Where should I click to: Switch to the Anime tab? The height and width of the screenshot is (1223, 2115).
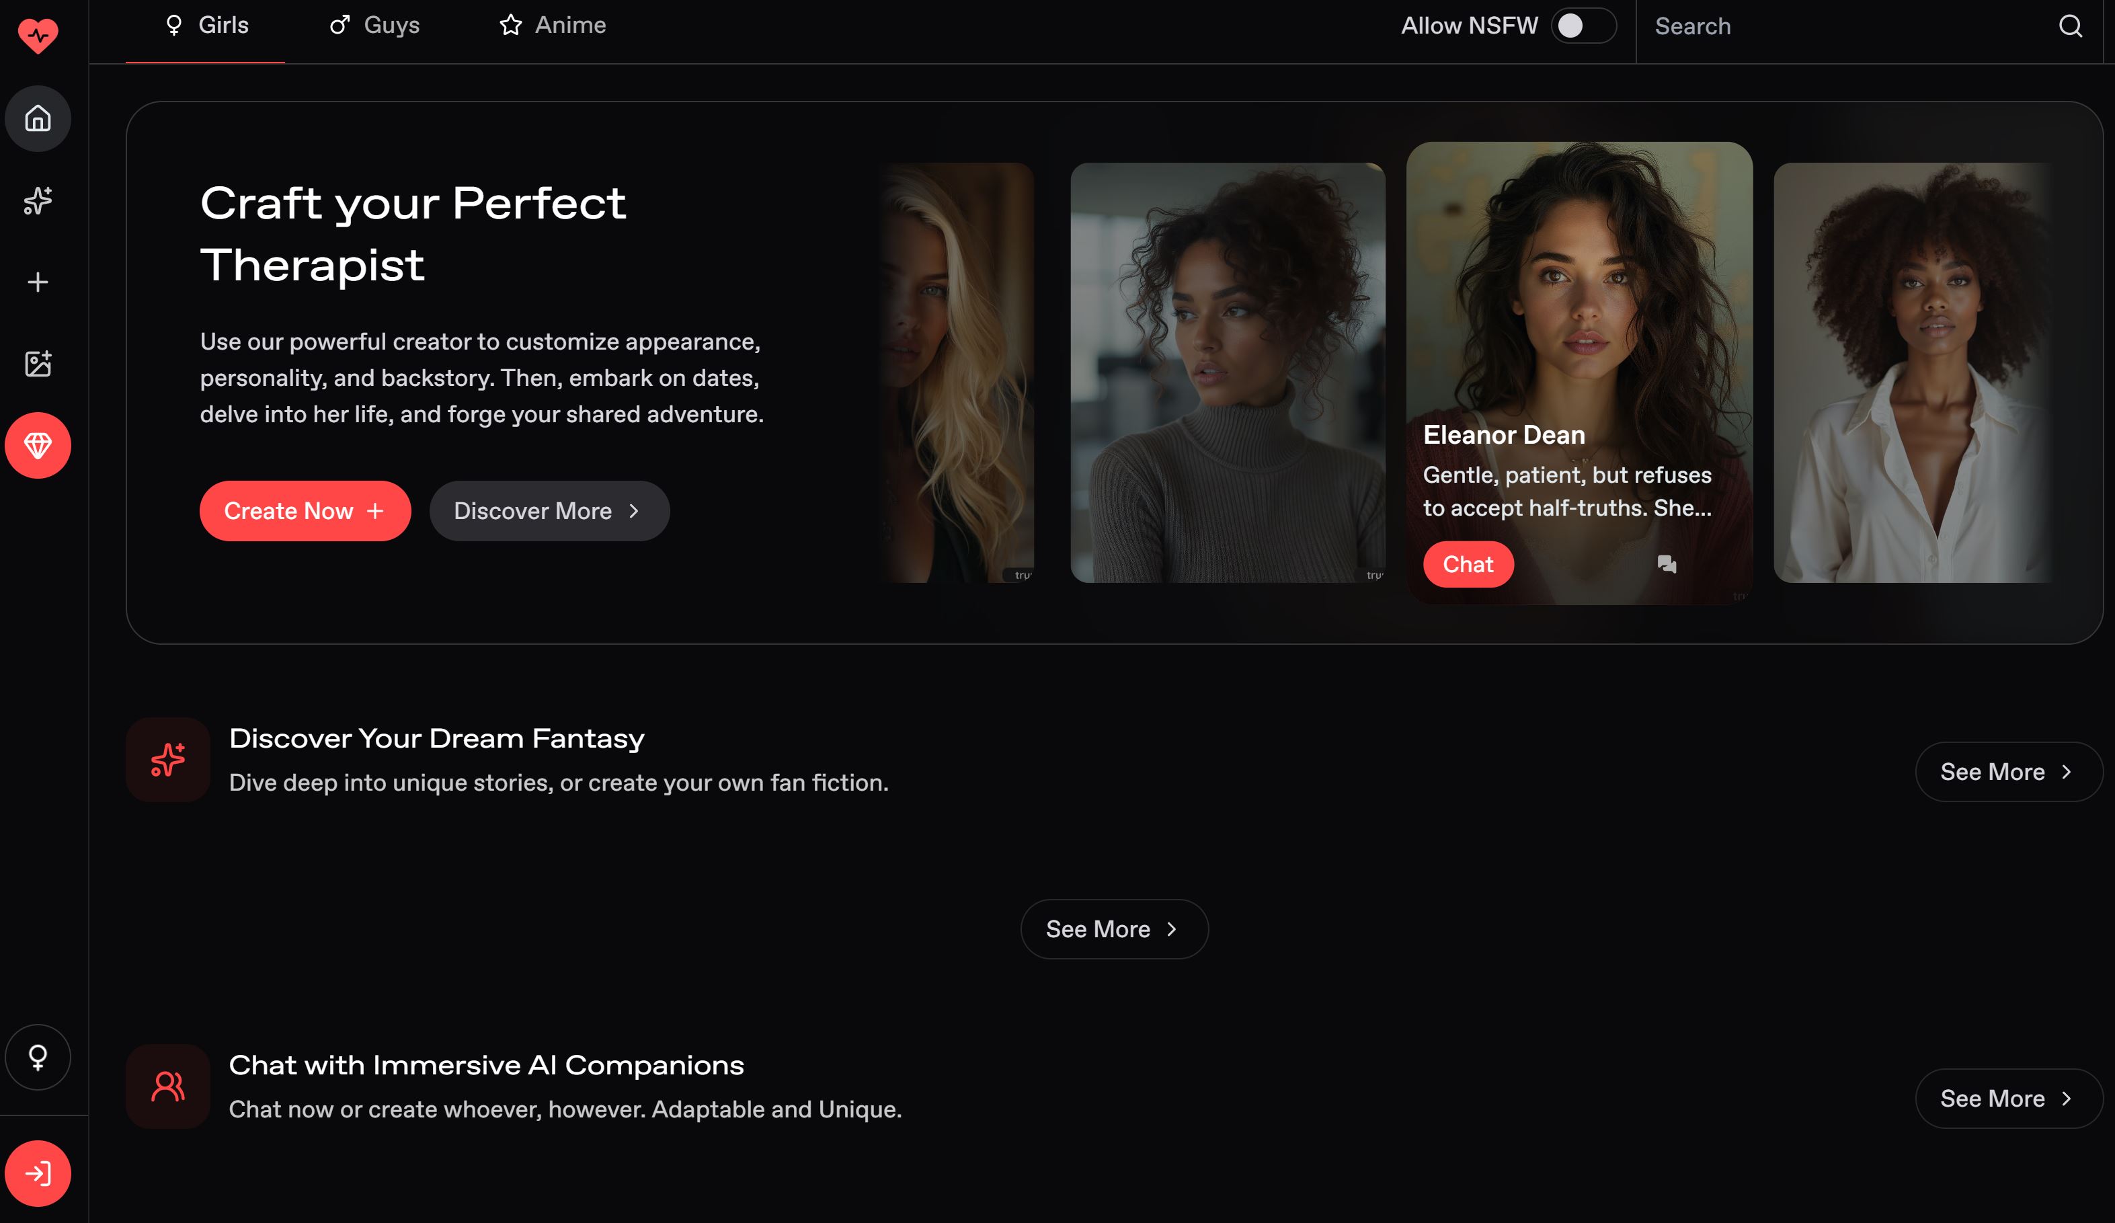click(x=553, y=25)
